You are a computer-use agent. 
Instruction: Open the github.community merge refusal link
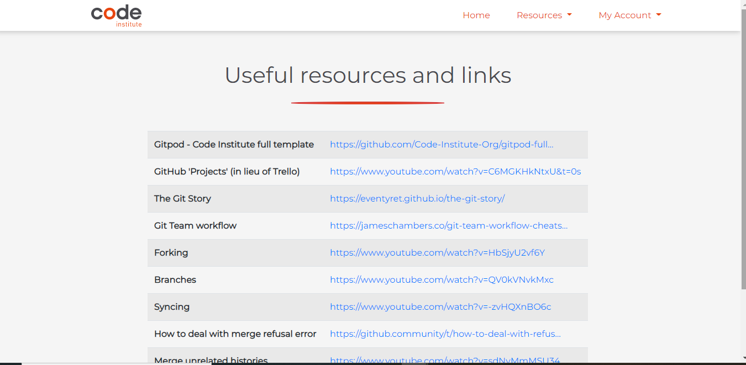pyautogui.click(x=445, y=334)
